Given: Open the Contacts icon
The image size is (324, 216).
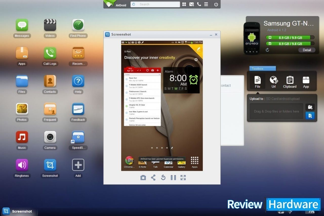Looking at the screenshot, I should coord(50,81).
